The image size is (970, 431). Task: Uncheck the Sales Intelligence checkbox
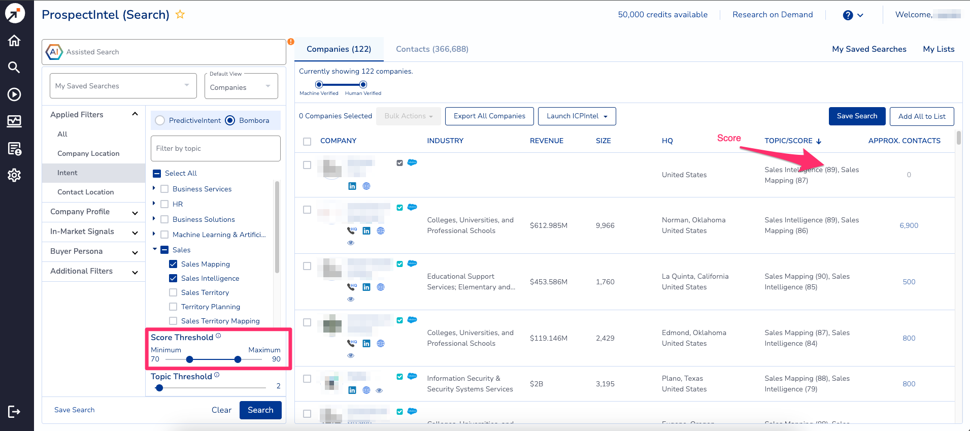[x=173, y=278]
